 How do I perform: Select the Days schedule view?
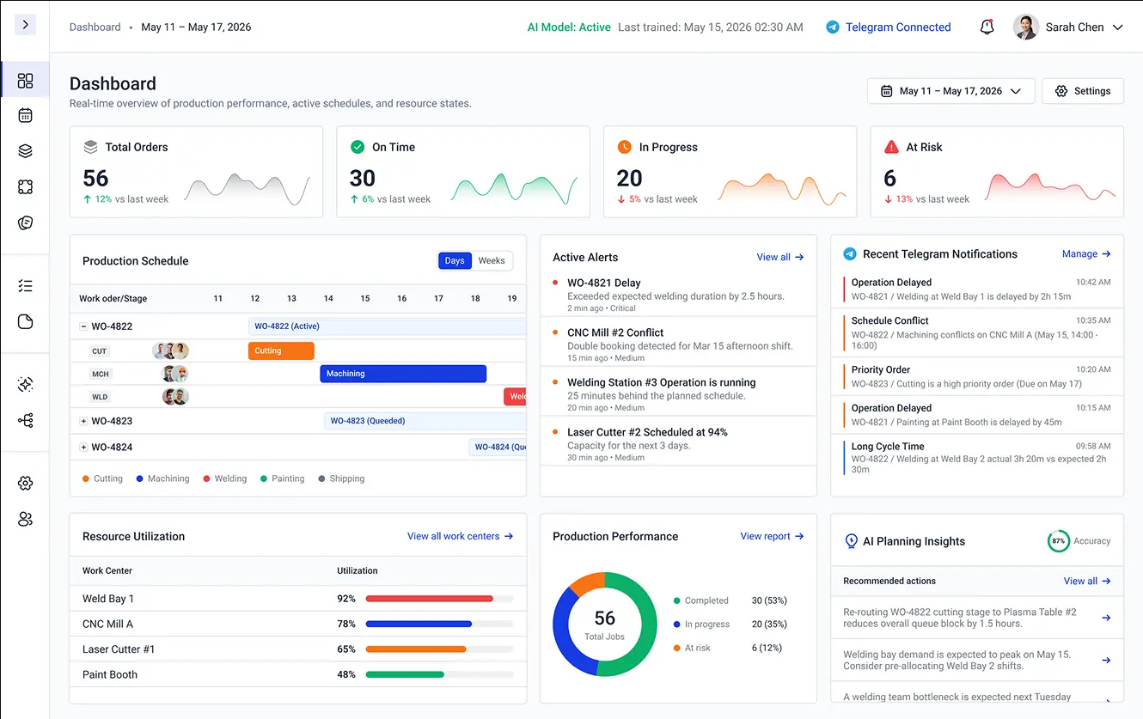pyautogui.click(x=455, y=261)
